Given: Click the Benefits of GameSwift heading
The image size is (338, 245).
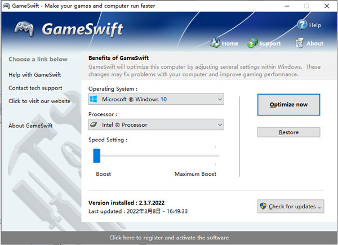Looking at the screenshot, I should point(118,58).
